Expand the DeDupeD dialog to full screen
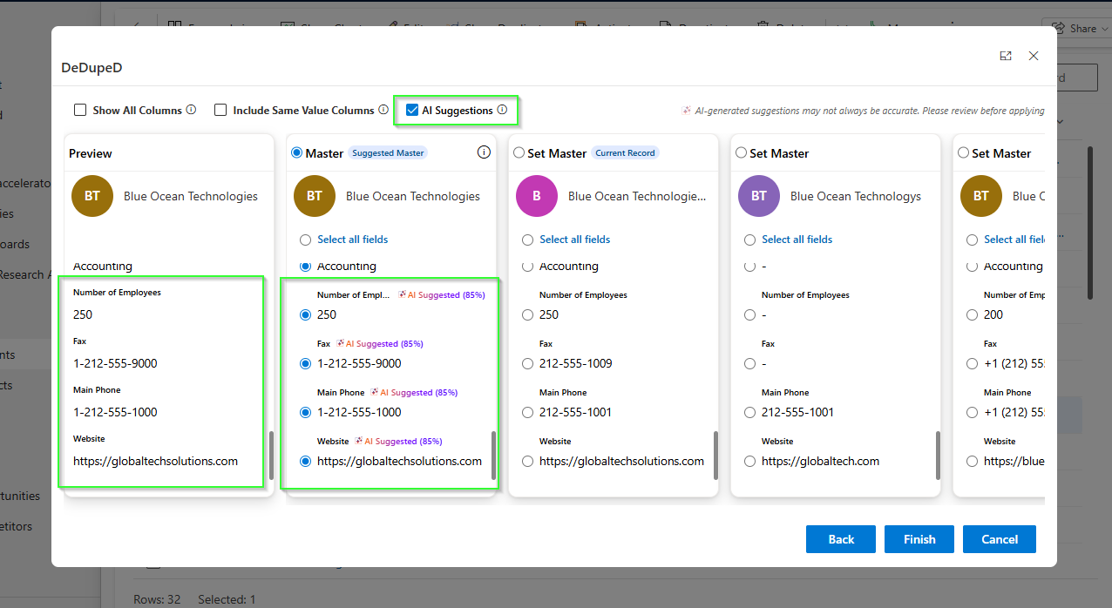This screenshot has width=1112, height=608. [x=1006, y=56]
